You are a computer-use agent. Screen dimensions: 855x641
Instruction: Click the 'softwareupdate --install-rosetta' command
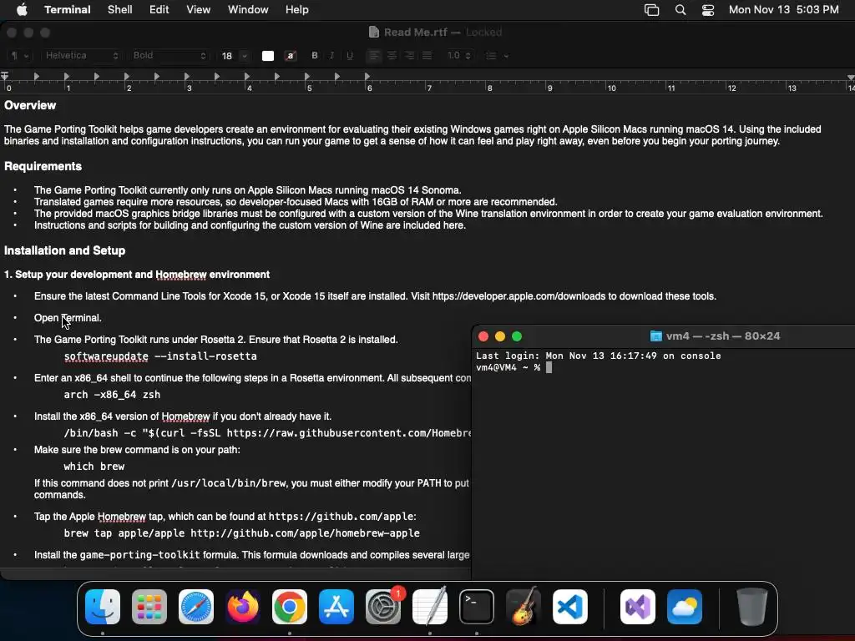[160, 356]
